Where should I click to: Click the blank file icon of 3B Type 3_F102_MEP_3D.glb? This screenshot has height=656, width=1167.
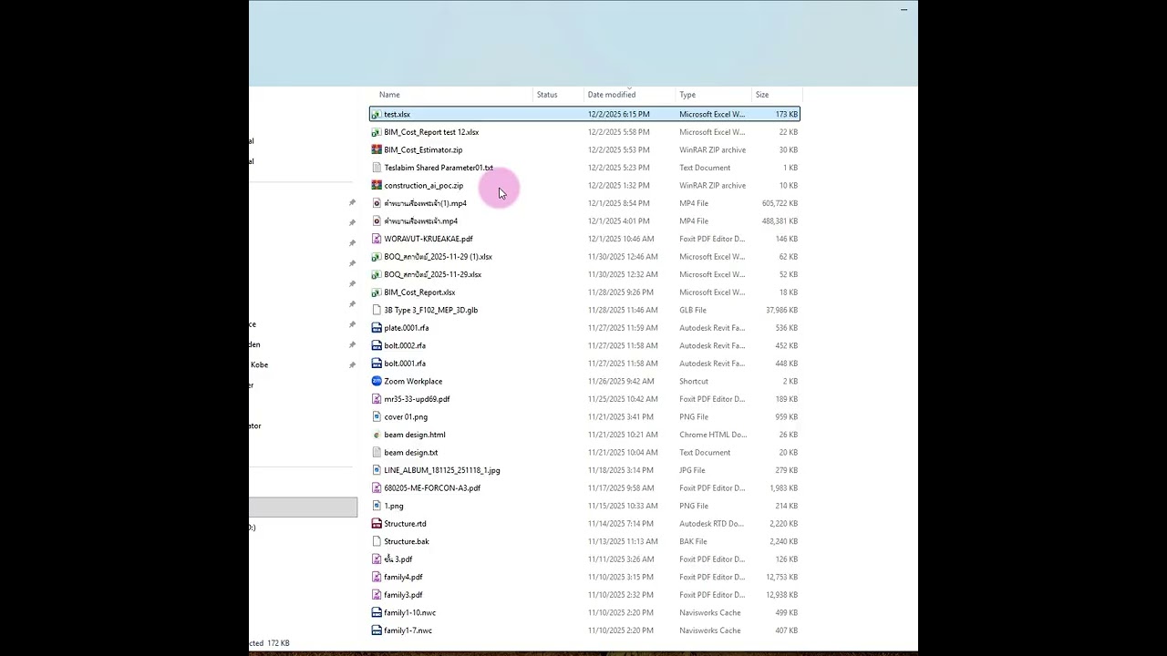coord(377,310)
